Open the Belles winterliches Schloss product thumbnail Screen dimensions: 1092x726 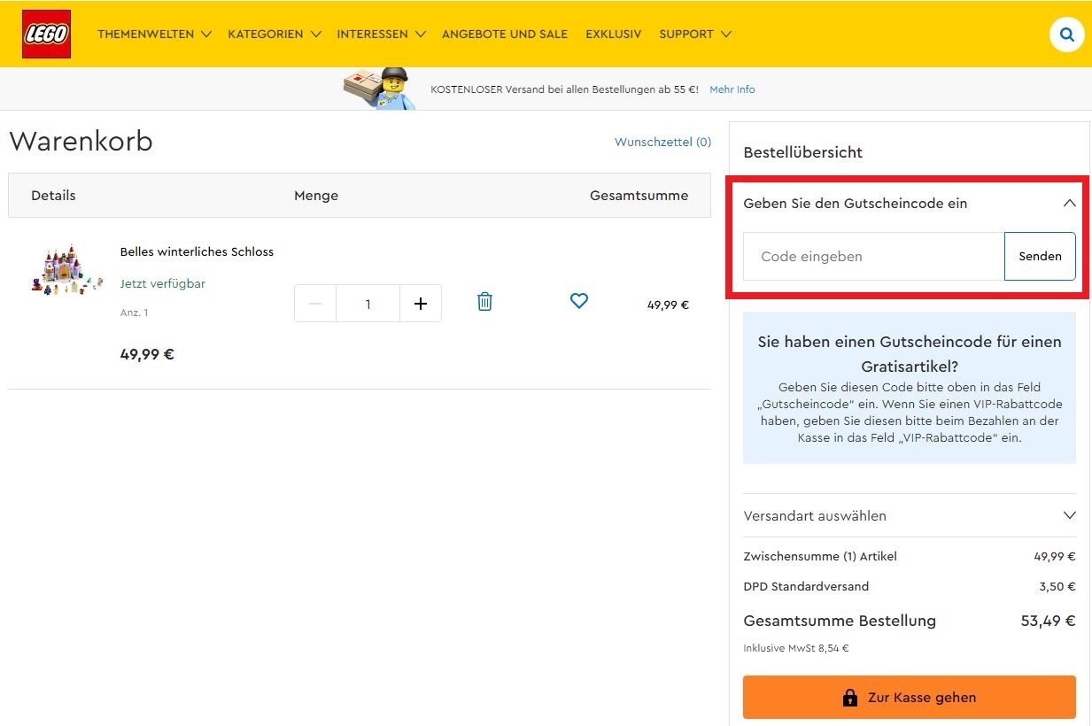(x=67, y=272)
